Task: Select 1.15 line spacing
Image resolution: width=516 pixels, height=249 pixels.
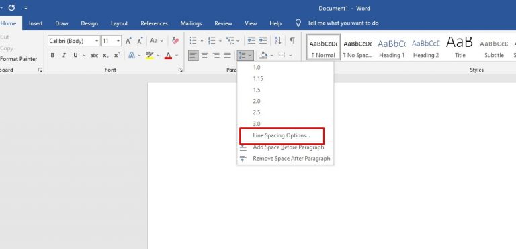Action: click(x=286, y=78)
